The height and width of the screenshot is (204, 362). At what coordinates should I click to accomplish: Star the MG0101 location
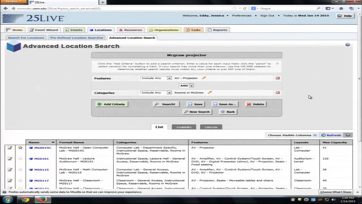tap(20, 159)
